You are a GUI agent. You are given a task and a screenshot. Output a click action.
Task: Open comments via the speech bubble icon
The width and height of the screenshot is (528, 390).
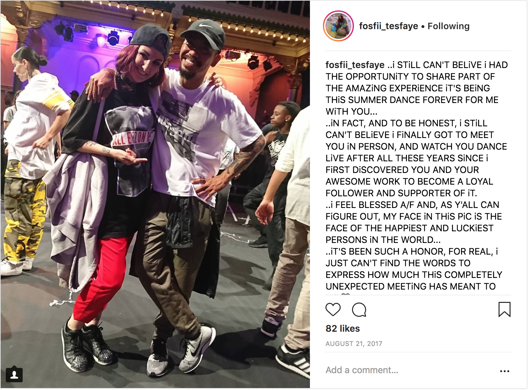point(359,310)
